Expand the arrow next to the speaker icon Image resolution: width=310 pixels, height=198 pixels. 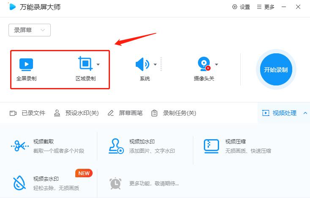click(155, 64)
